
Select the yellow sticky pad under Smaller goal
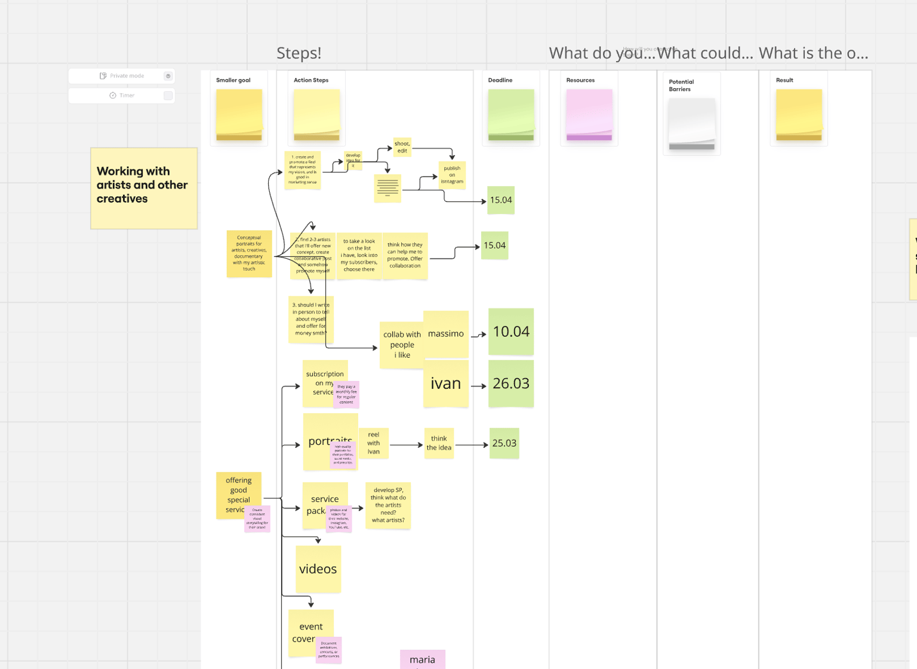click(x=239, y=115)
